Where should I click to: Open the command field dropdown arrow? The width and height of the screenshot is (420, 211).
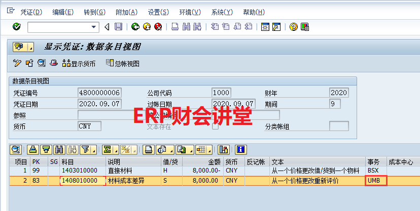coord(94,27)
